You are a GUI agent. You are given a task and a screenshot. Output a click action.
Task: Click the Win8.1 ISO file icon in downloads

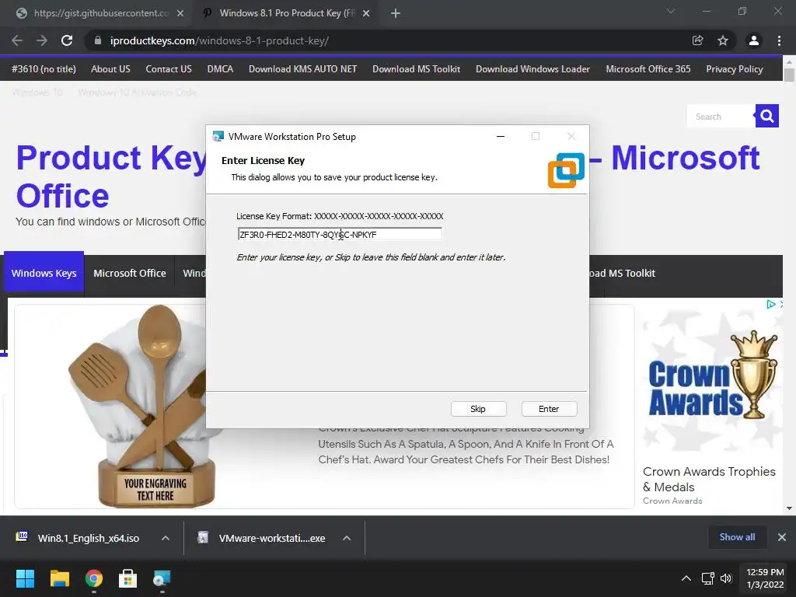22,537
